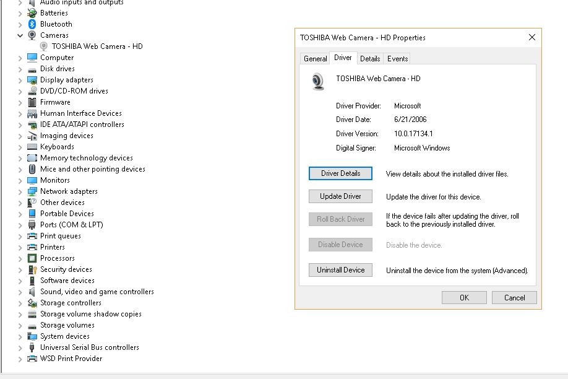Click the Portable Devices icon
This screenshot has height=379, width=568.
tap(32, 214)
